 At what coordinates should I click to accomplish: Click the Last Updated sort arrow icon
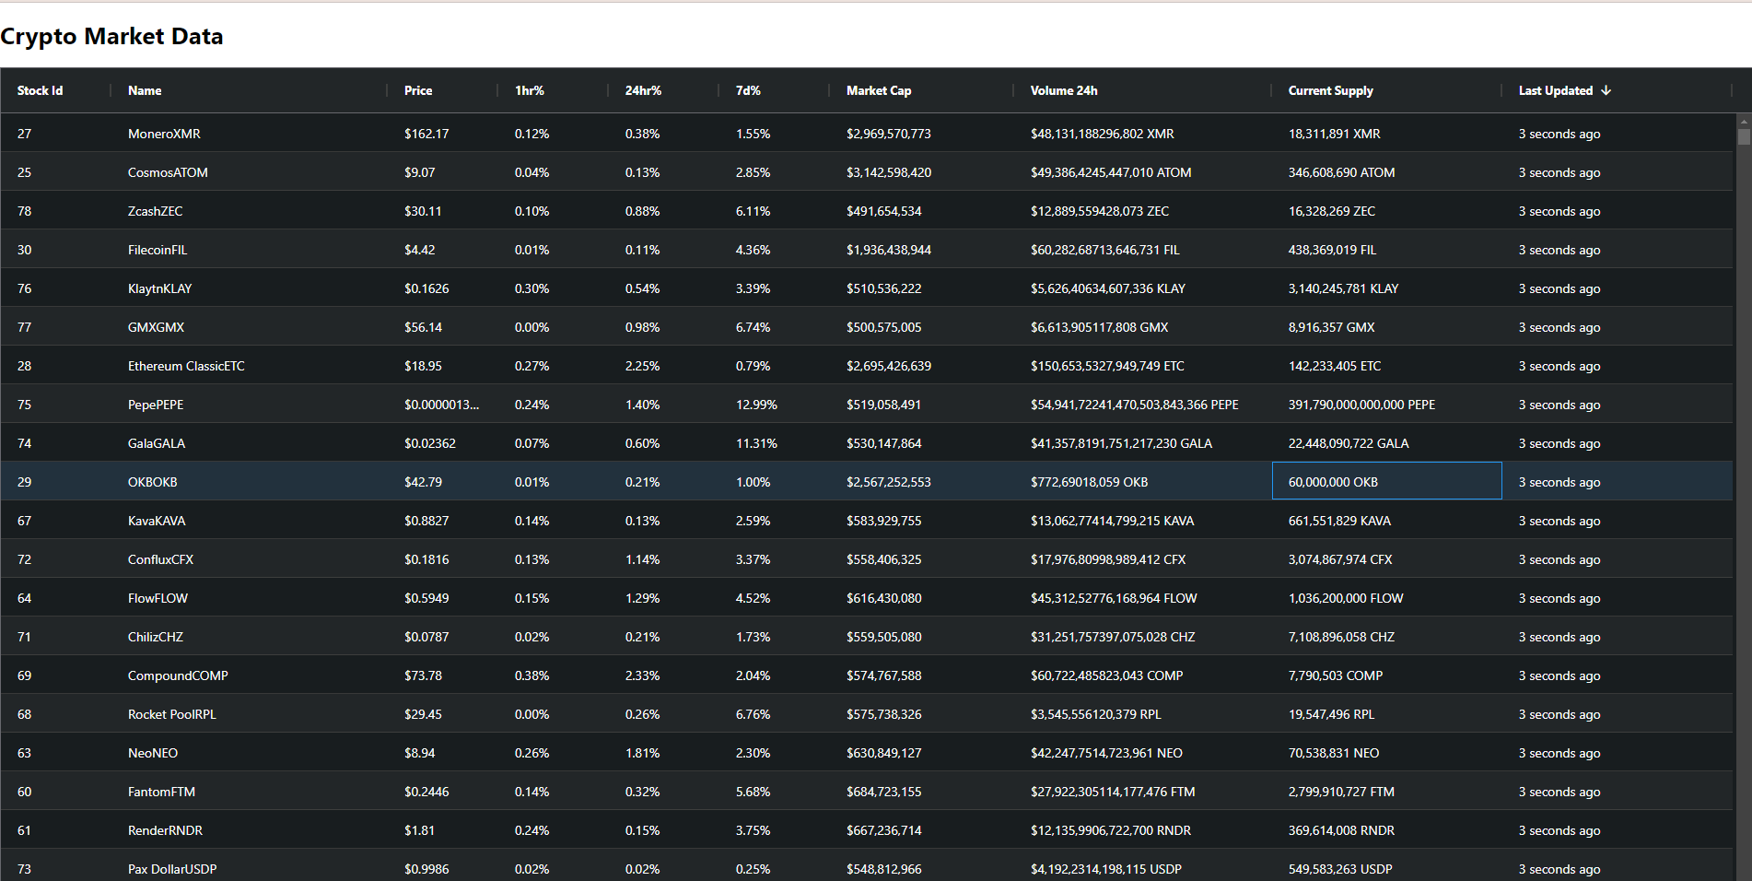(1606, 90)
